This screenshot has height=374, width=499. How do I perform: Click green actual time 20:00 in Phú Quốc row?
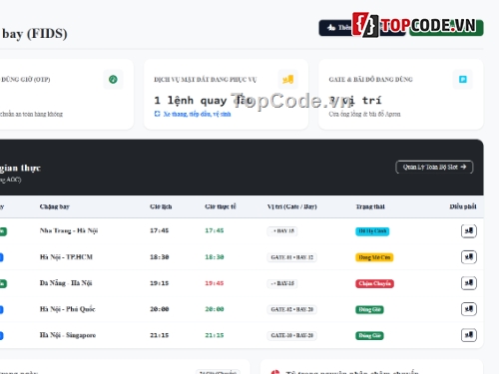215,309
